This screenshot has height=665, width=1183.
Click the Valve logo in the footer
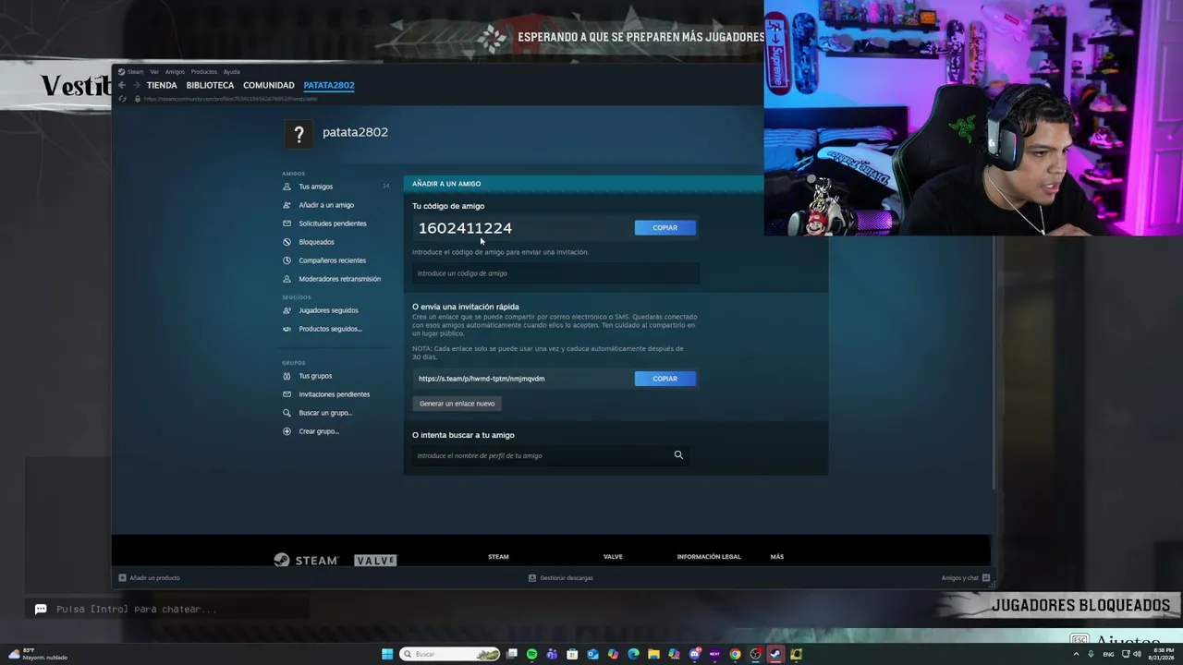[x=376, y=561]
